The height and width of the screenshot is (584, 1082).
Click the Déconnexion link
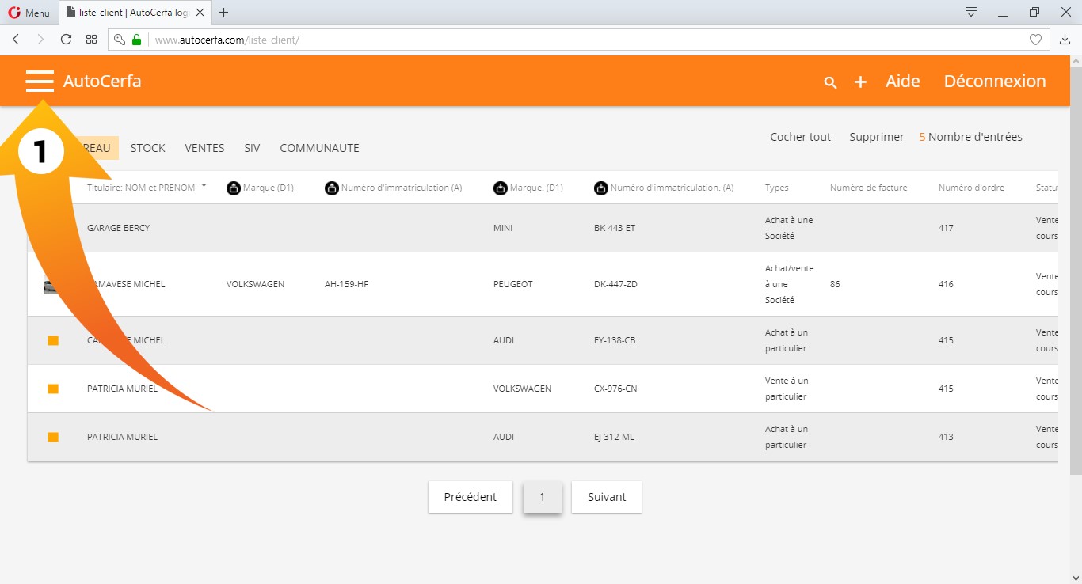point(995,82)
